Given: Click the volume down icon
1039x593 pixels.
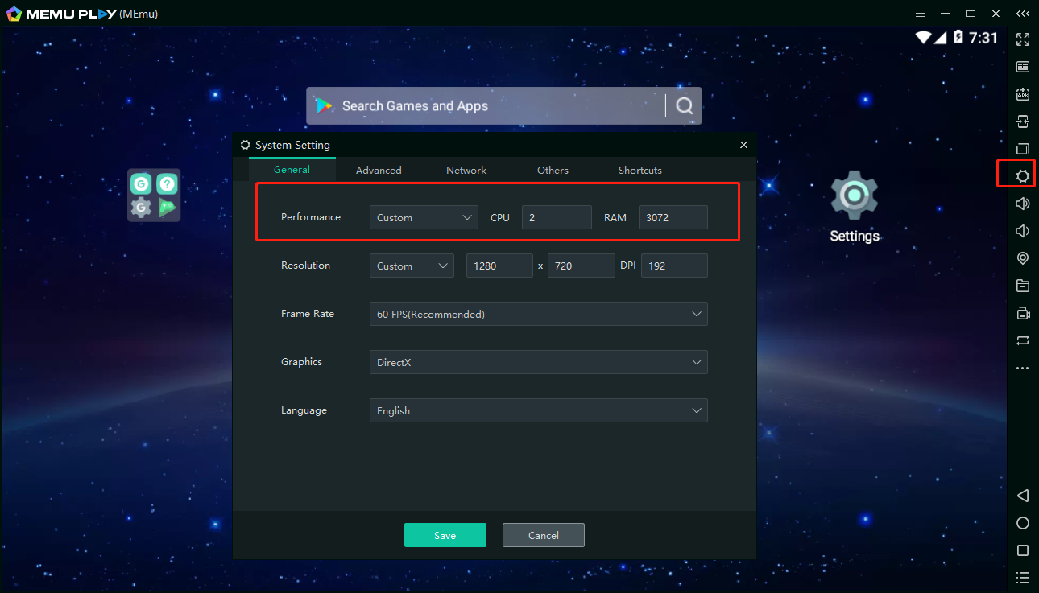Looking at the screenshot, I should [1023, 231].
